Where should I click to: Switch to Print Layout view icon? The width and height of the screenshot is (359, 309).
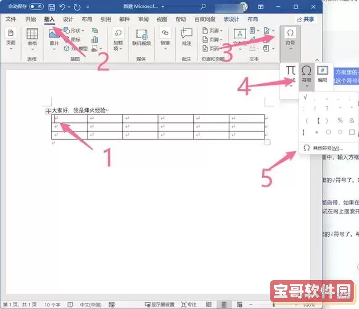(224, 305)
